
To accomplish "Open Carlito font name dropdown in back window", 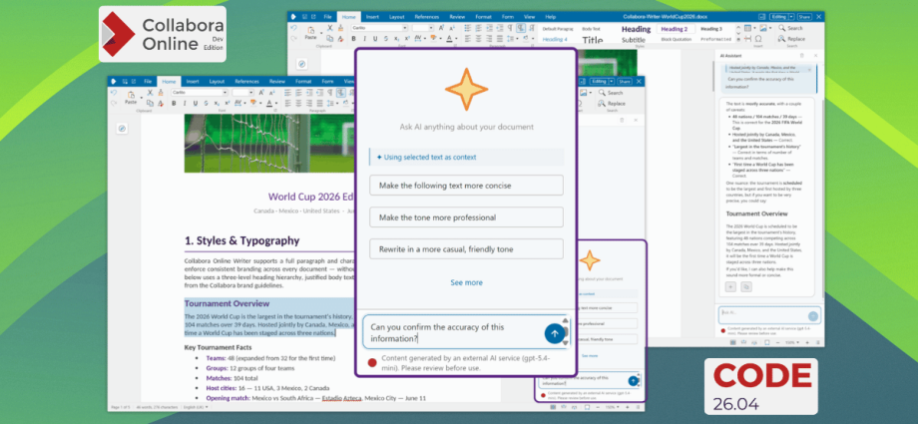I will point(404,28).
